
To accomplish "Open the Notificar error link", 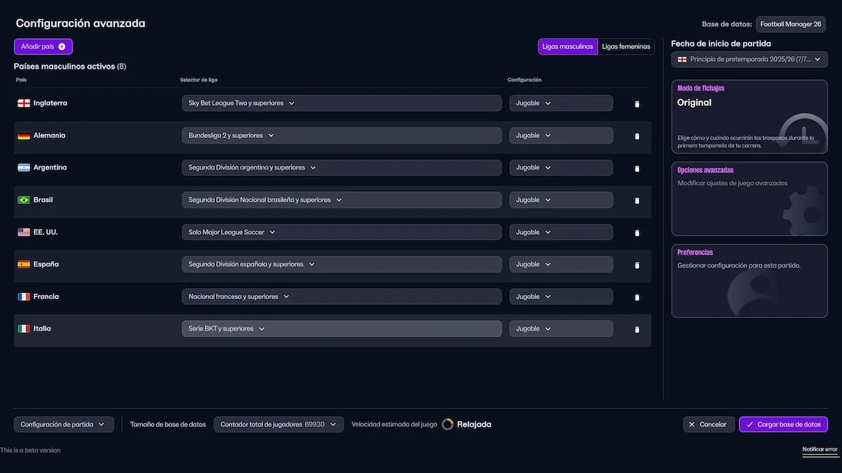I will point(820,450).
